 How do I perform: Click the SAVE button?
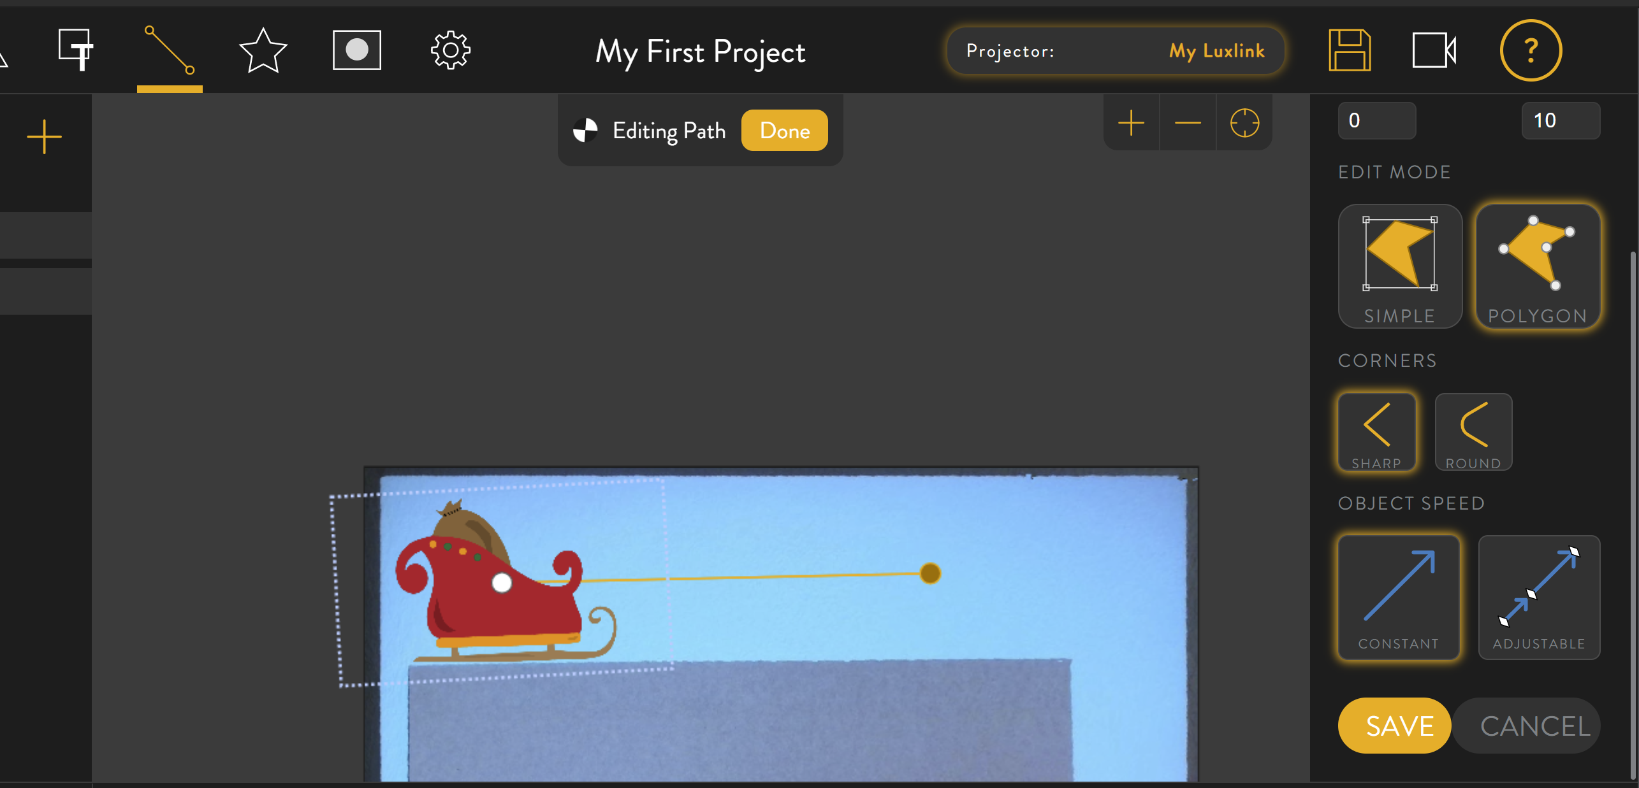(1394, 726)
